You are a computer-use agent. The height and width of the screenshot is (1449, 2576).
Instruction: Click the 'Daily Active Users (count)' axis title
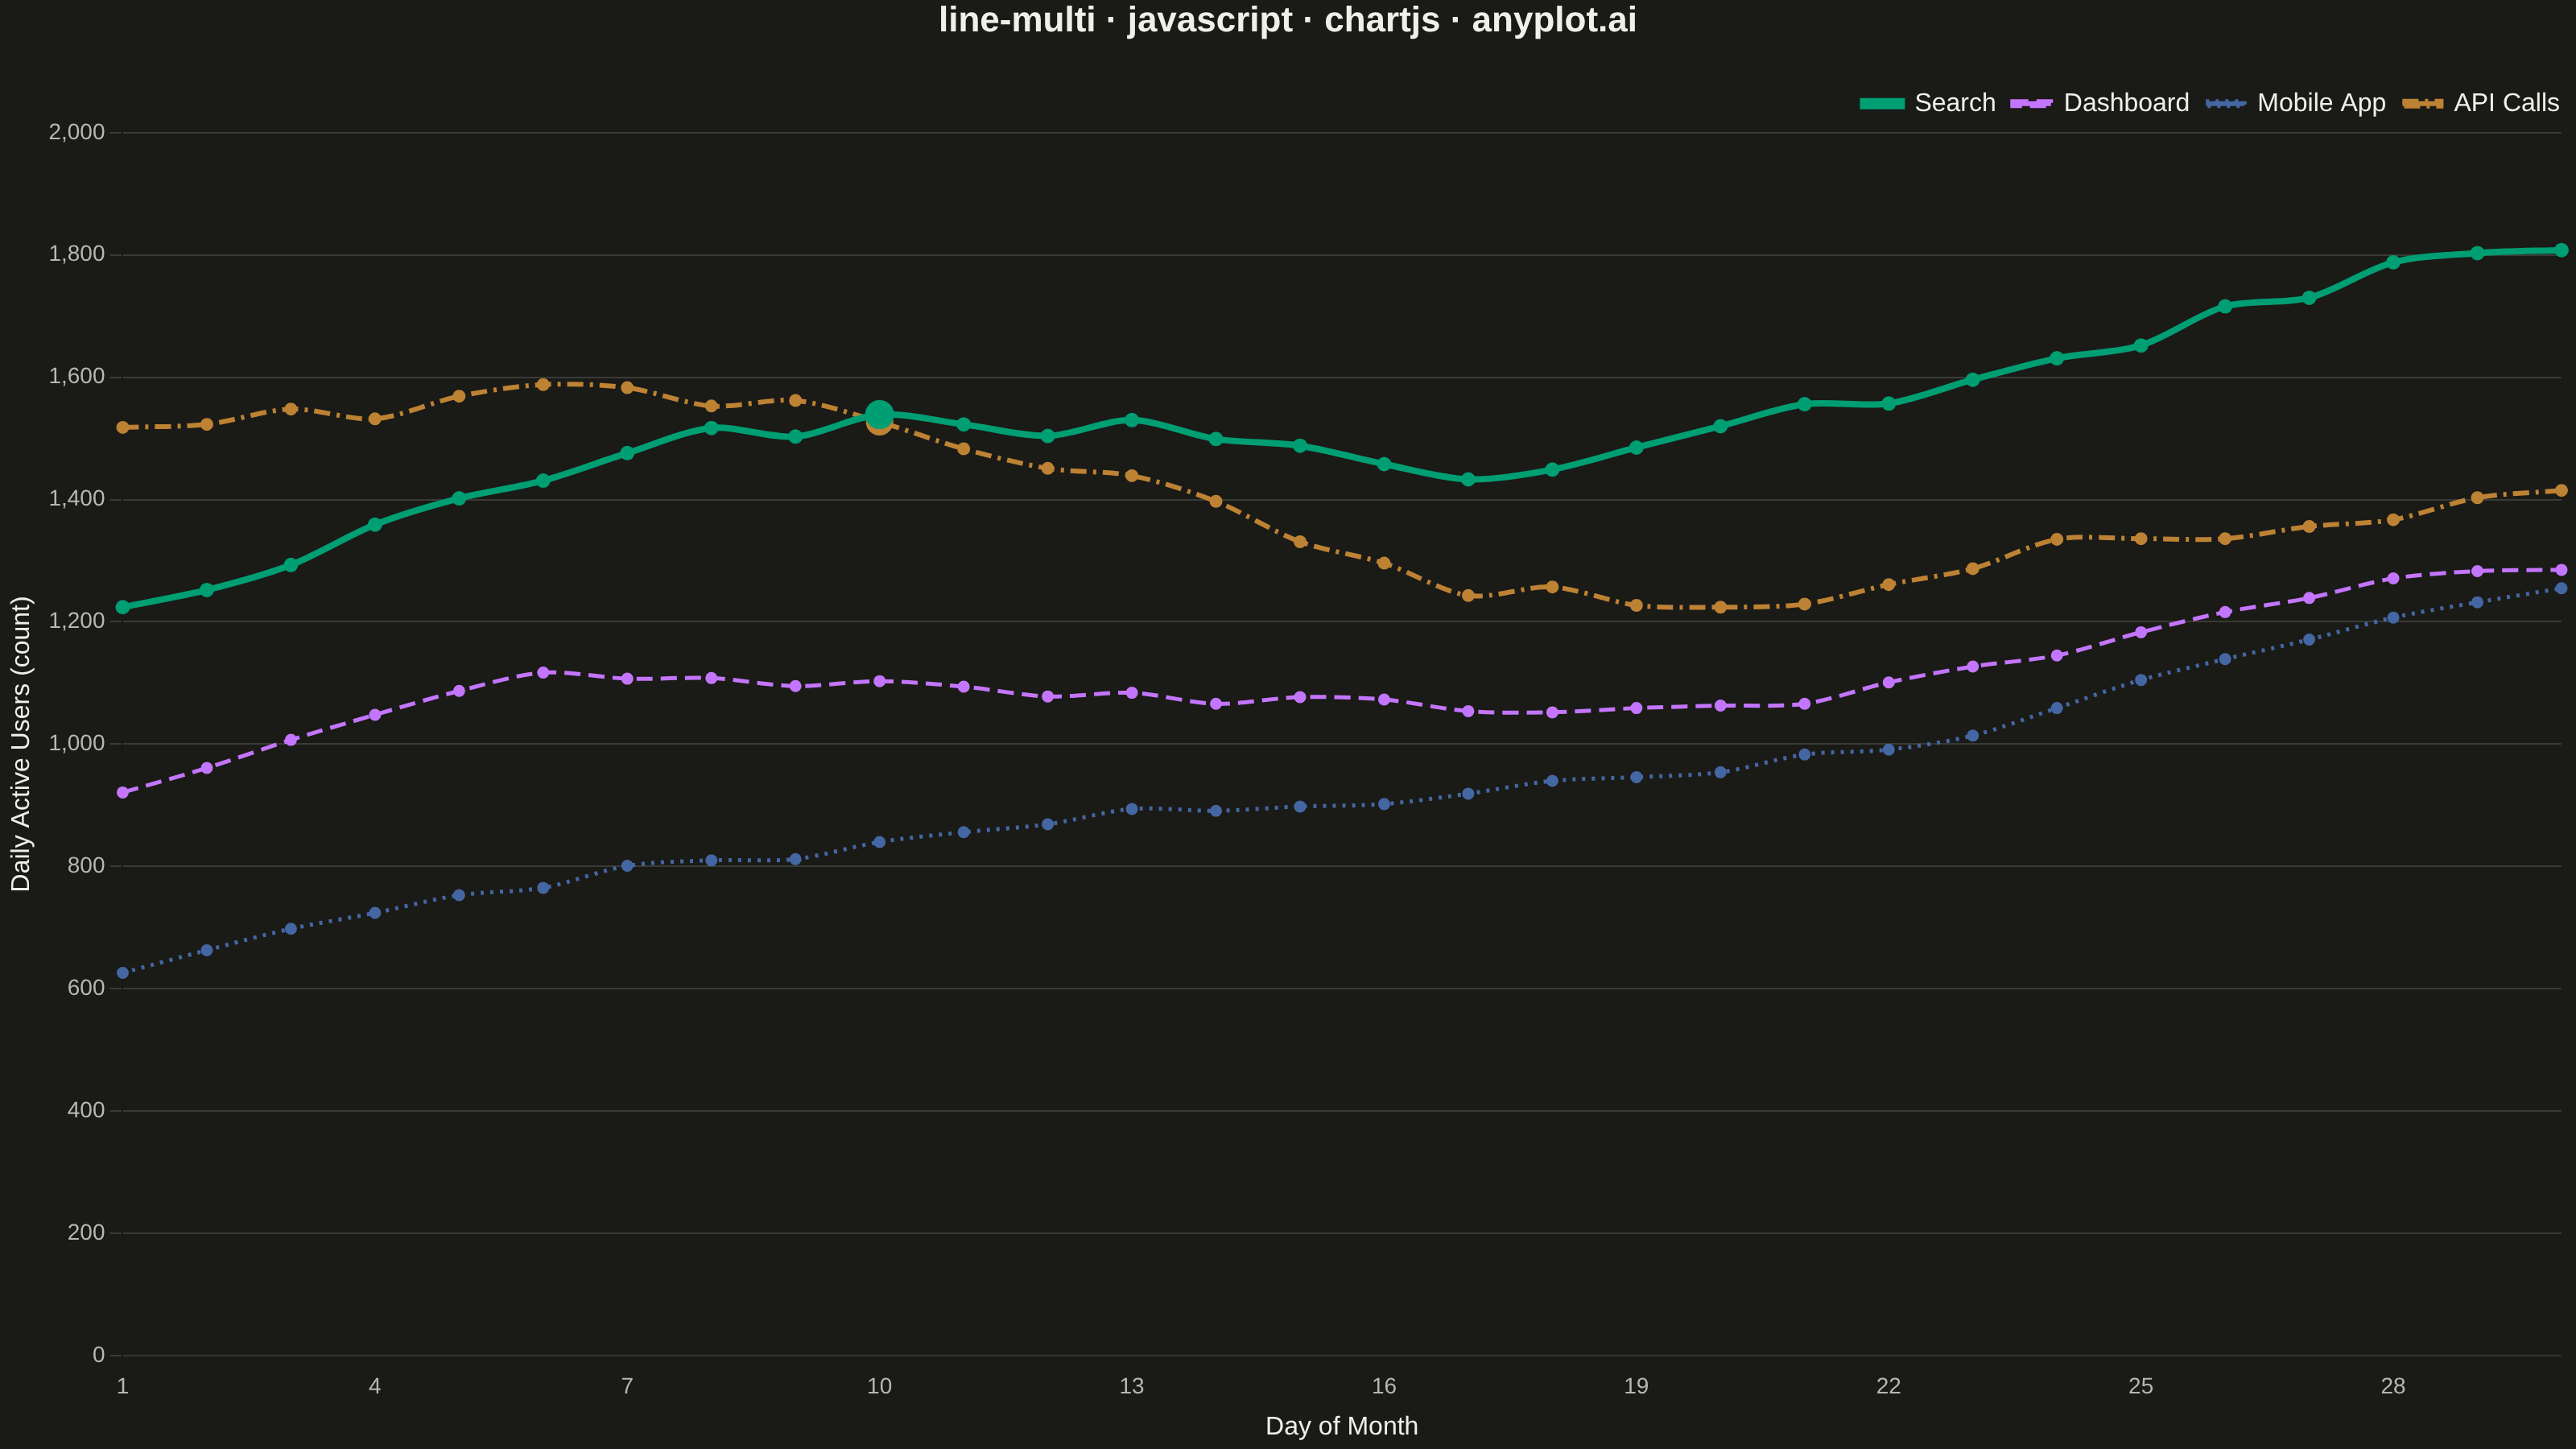(21, 744)
